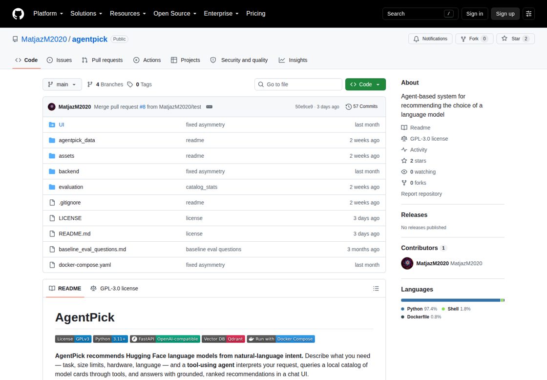
Task: Click MatjazM2020 contributor avatar
Action: coord(407,263)
